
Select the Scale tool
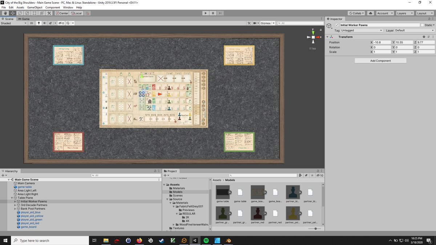pos(27,13)
